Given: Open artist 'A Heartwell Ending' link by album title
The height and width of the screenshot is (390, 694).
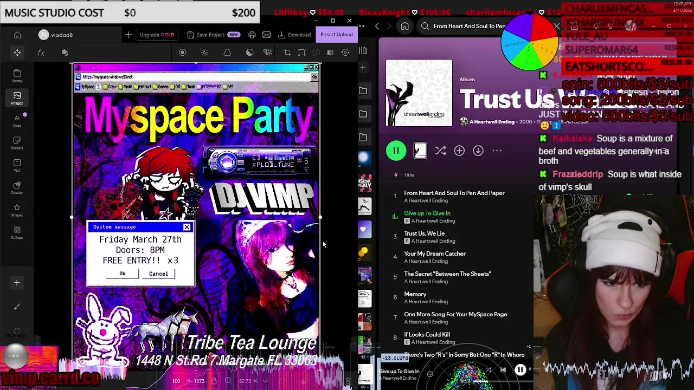Looking at the screenshot, I should coord(491,122).
